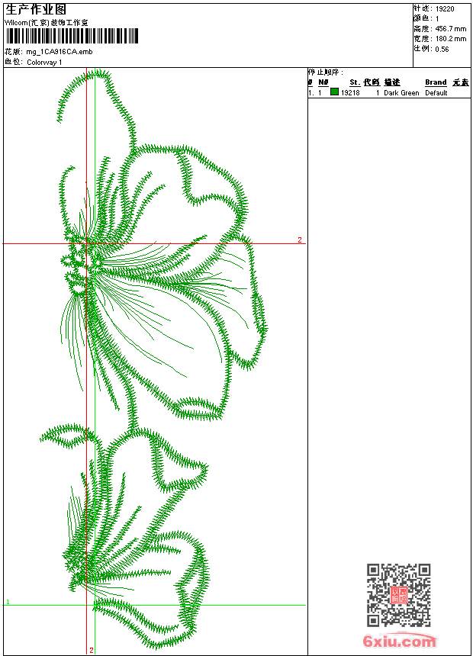Click the barcode under the studio name
473x656 pixels.
(x=72, y=36)
